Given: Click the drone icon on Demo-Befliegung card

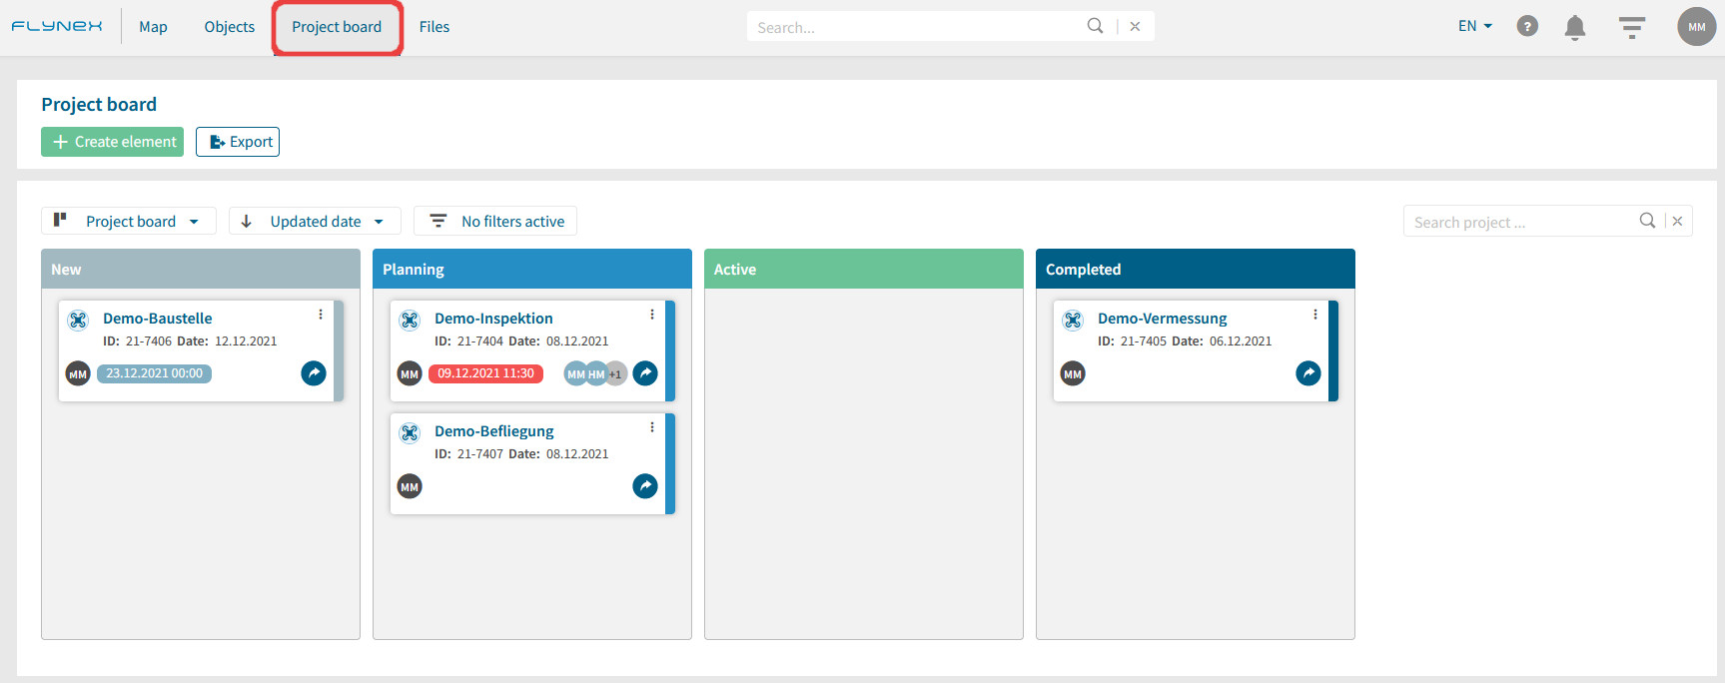Looking at the screenshot, I should [x=410, y=432].
